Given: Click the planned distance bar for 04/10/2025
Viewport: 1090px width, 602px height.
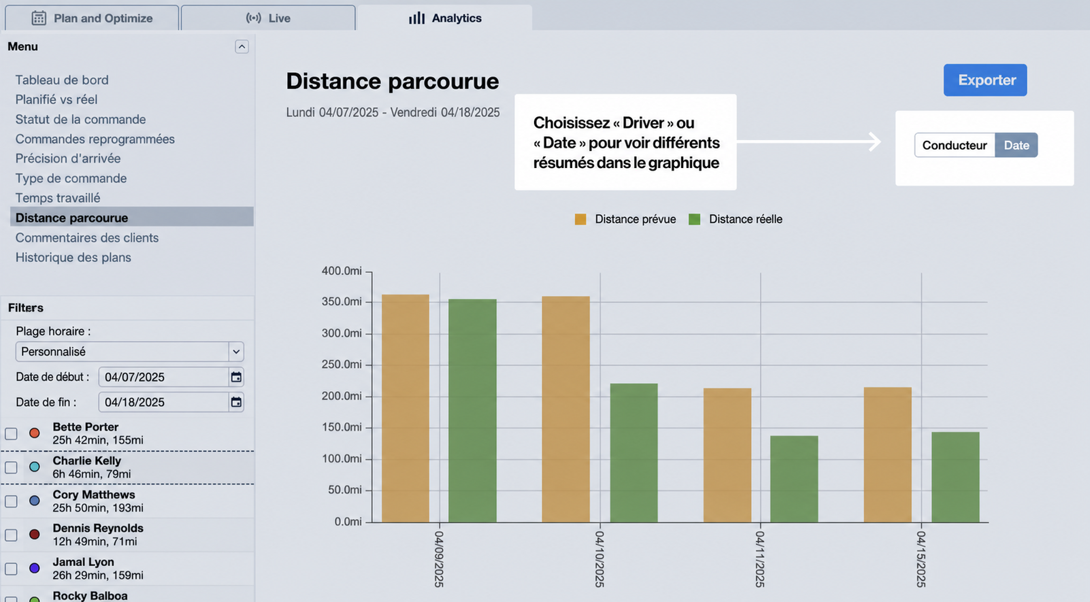Looking at the screenshot, I should click(566, 409).
